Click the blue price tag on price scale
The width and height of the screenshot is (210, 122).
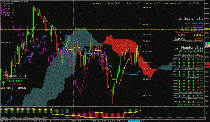click(x=207, y=43)
